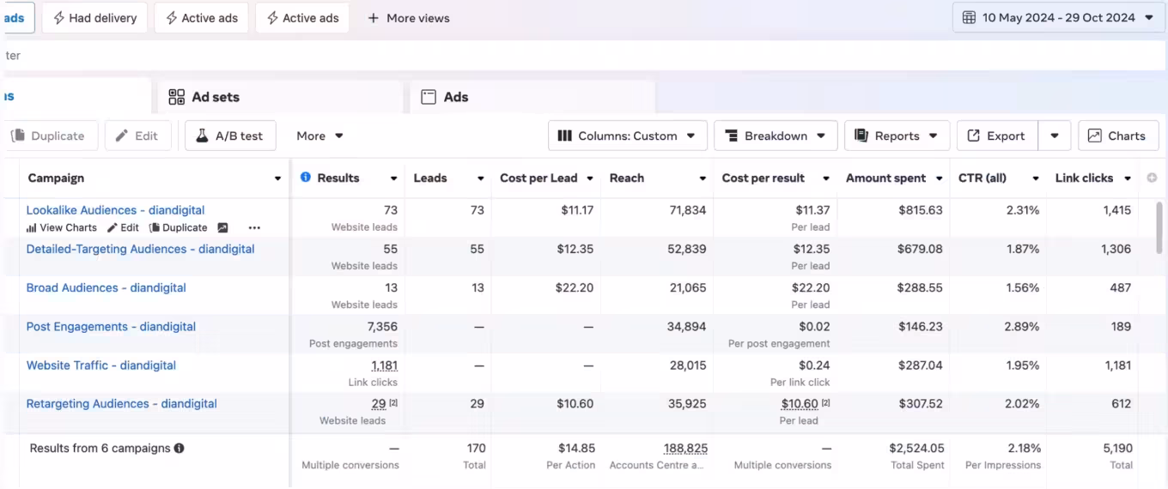
Task: Click the underlined 188,825 total reach value
Action: [685, 449]
